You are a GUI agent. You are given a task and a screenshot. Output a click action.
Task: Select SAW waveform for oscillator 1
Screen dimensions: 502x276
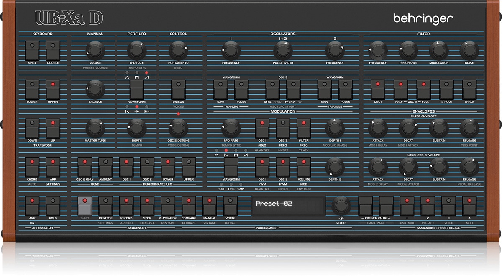[220, 89]
